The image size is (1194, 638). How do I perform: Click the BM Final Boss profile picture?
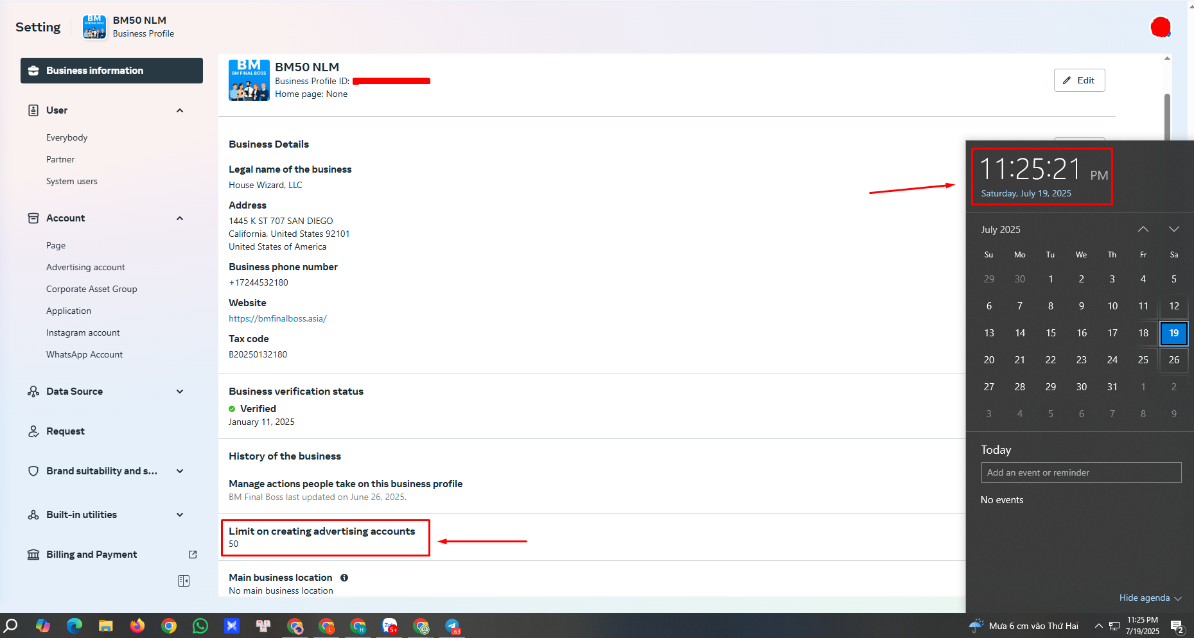pyautogui.click(x=249, y=80)
